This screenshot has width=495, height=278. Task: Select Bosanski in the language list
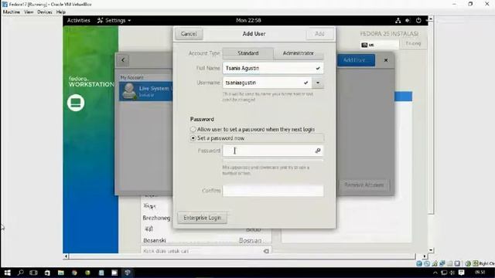(155, 240)
